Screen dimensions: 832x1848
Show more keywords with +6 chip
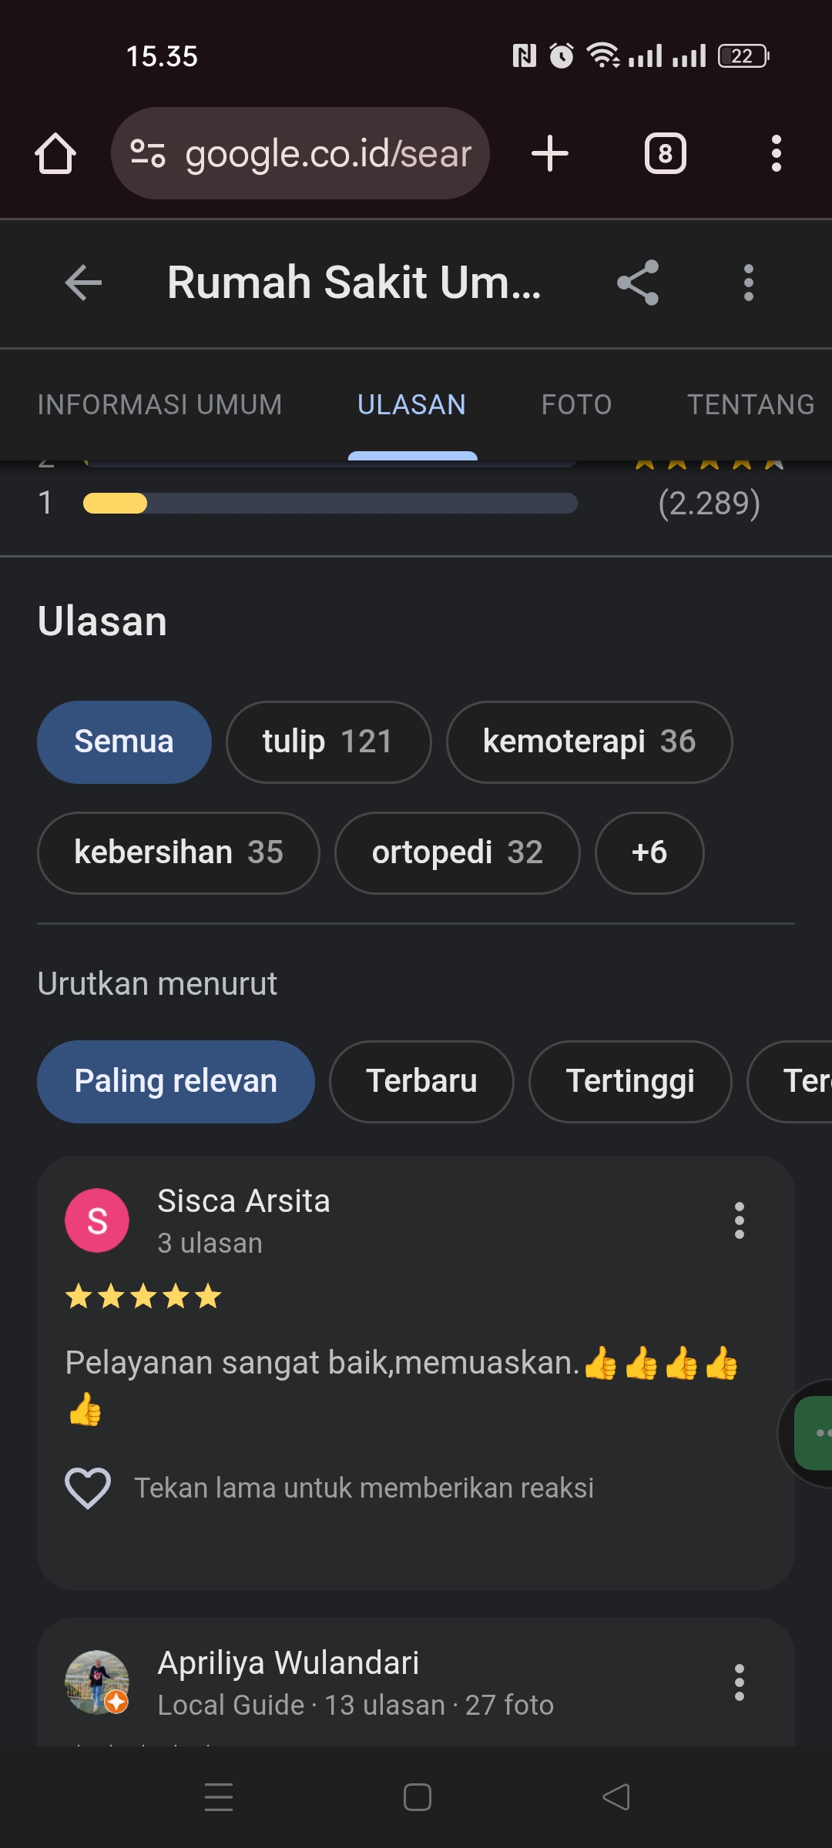pyautogui.click(x=649, y=852)
